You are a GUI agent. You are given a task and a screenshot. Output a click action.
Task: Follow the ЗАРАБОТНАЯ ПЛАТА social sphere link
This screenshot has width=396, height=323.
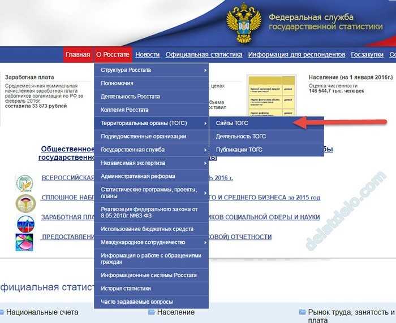click(68, 217)
